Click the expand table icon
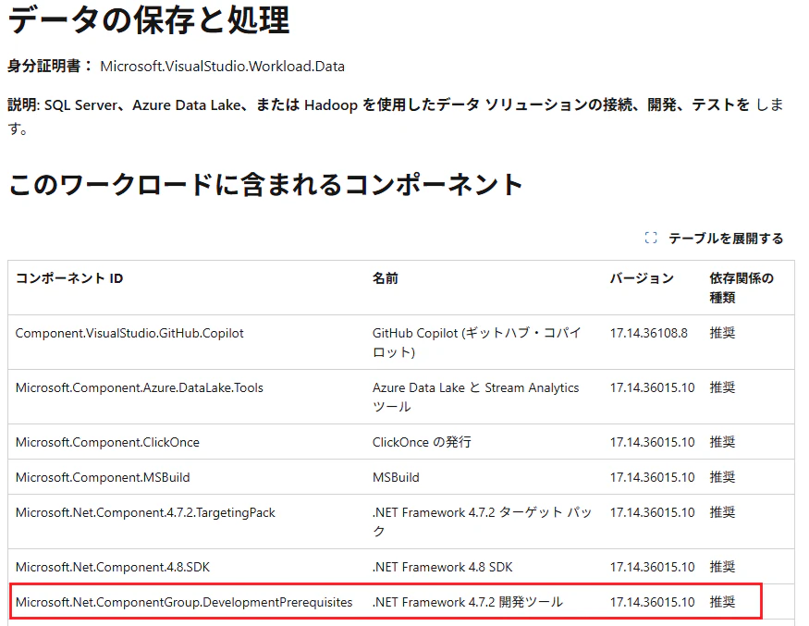Viewport: 809px width, 626px height. pos(651,238)
